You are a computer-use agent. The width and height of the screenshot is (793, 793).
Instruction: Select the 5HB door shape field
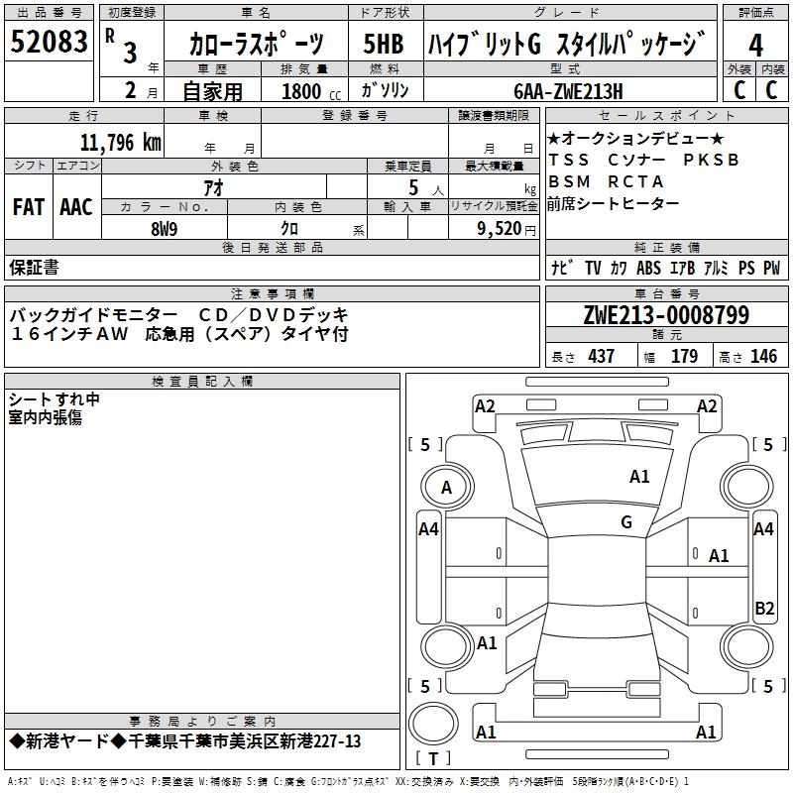(x=385, y=44)
